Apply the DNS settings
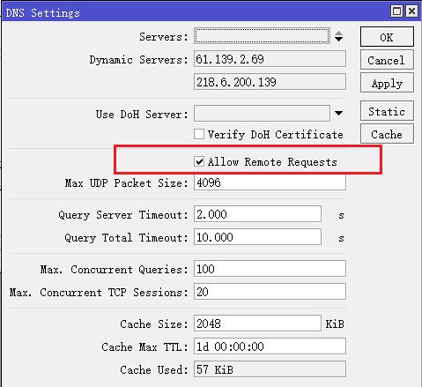The height and width of the screenshot is (387, 422). (387, 83)
